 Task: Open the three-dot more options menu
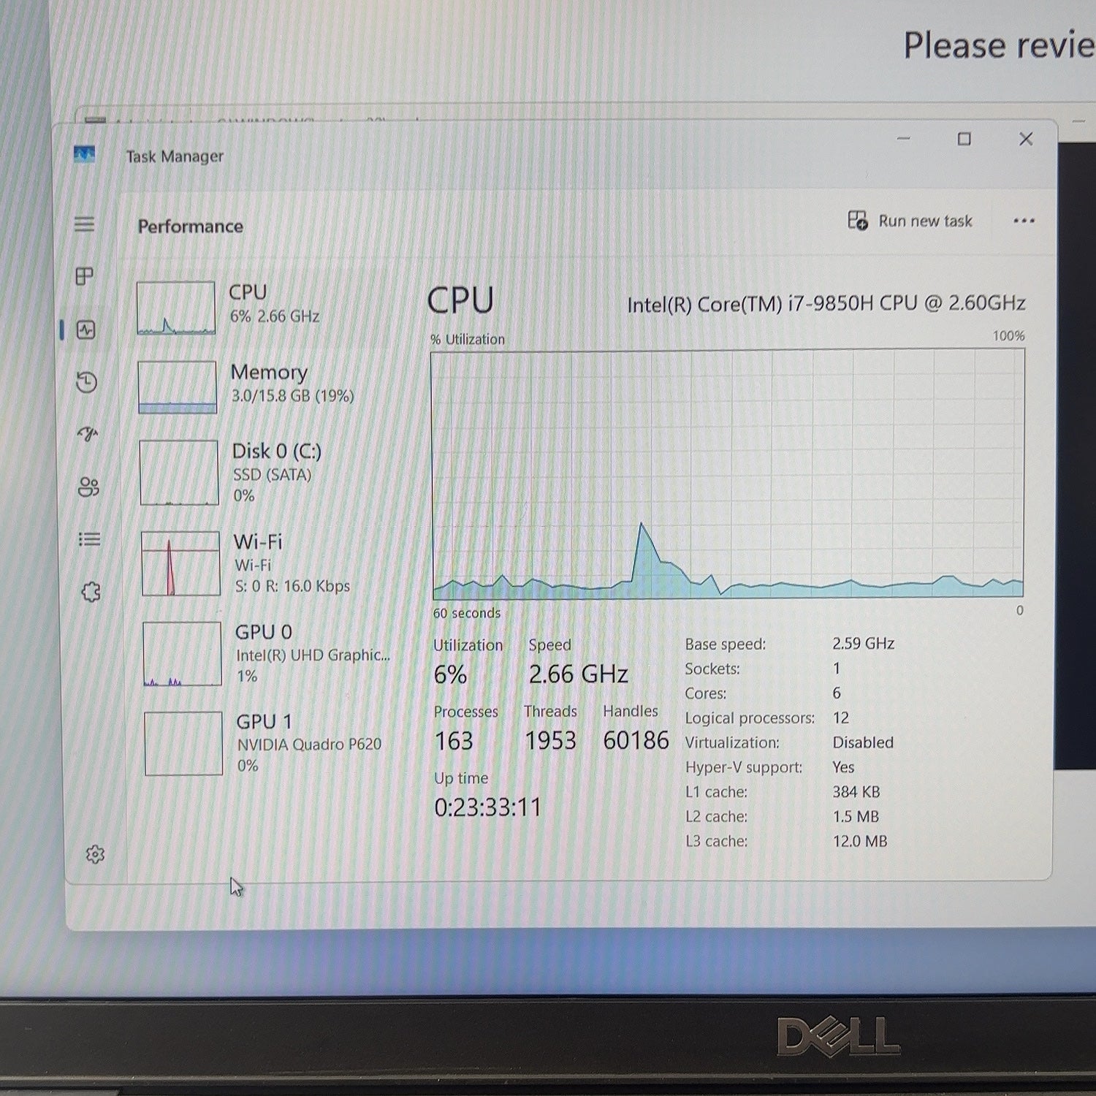(1024, 221)
